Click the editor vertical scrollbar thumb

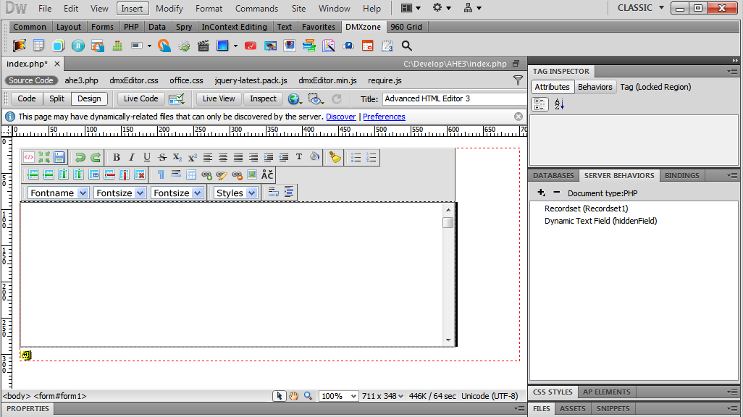[x=448, y=222]
